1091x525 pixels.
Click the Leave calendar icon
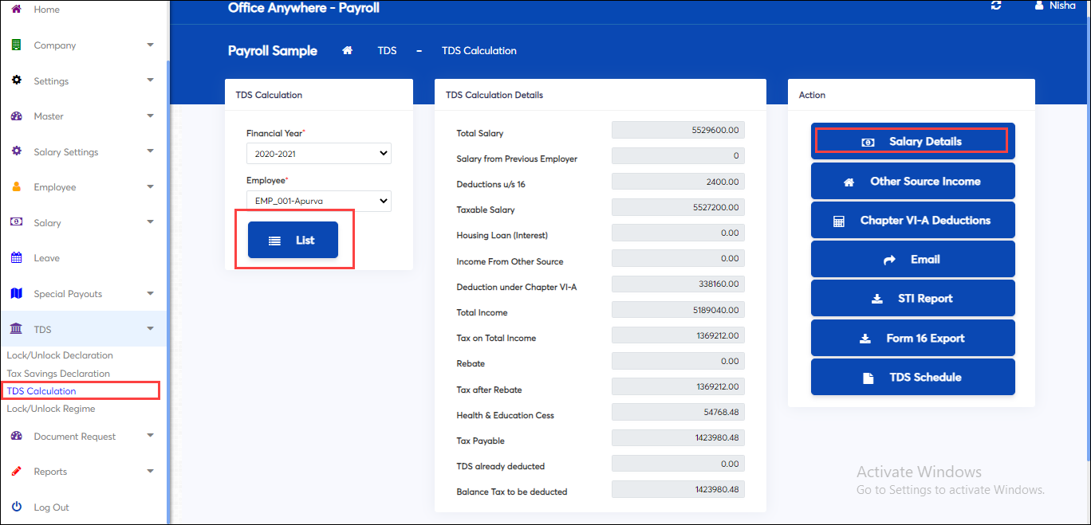[17, 257]
